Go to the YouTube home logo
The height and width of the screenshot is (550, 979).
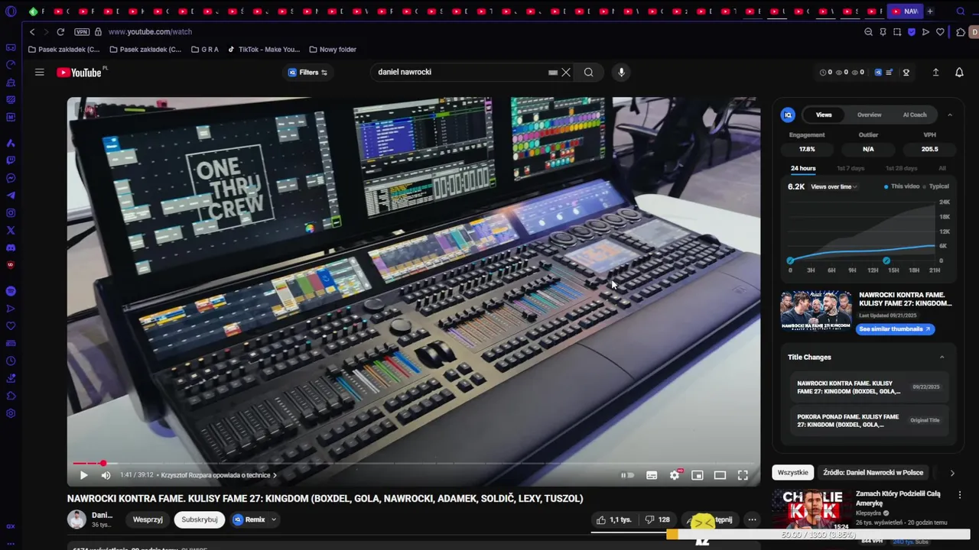click(79, 73)
